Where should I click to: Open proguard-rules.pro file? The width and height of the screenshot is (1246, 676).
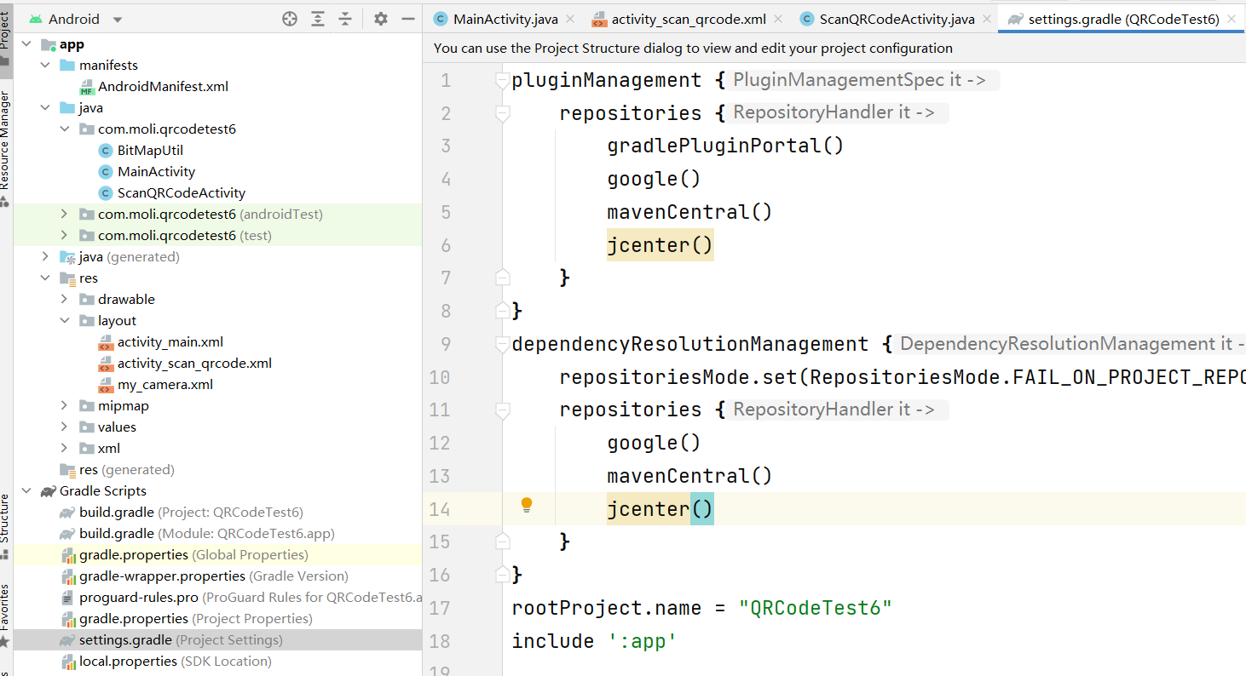coord(240,598)
